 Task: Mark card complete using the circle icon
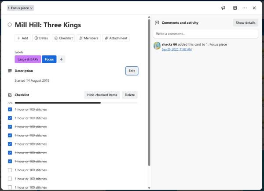point(10,25)
